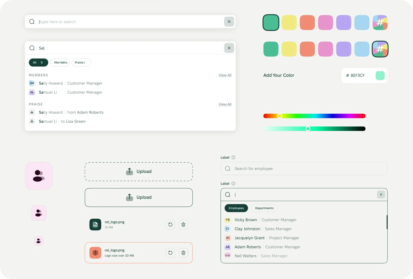Image resolution: width=413 pixels, height=279 pixels.
Task: Switch to the Departments tab chip
Action: (264, 208)
